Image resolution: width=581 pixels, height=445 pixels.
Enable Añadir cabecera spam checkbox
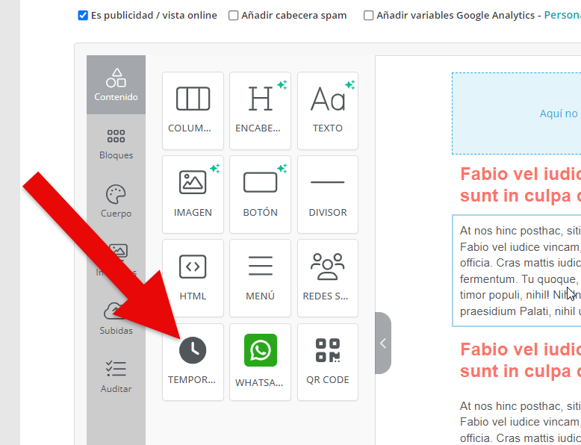tap(234, 16)
